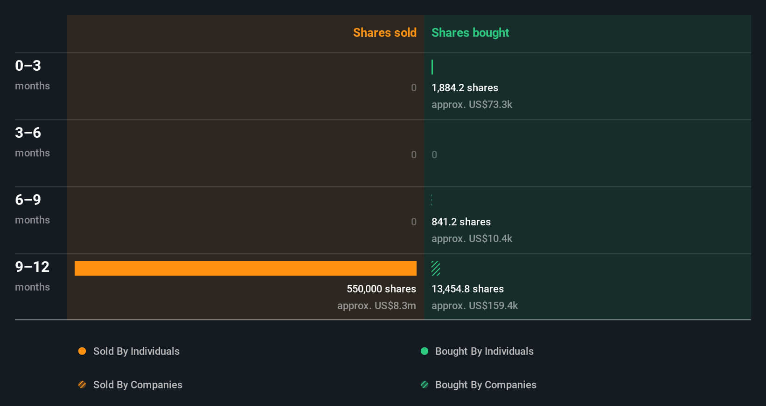Select the Bought By Companies legend label
Screen dimensions: 766x406
coord(486,385)
